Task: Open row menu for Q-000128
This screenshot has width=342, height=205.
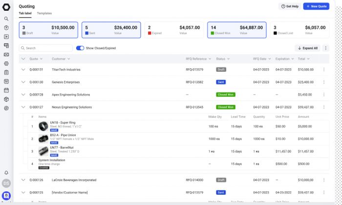Action: coord(324,95)
